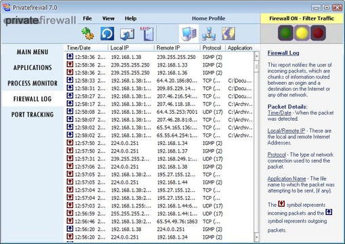Viewport: 345px width, 244px height.
Task: Click the Privatefirewall title bar app icon
Action: 7,7
